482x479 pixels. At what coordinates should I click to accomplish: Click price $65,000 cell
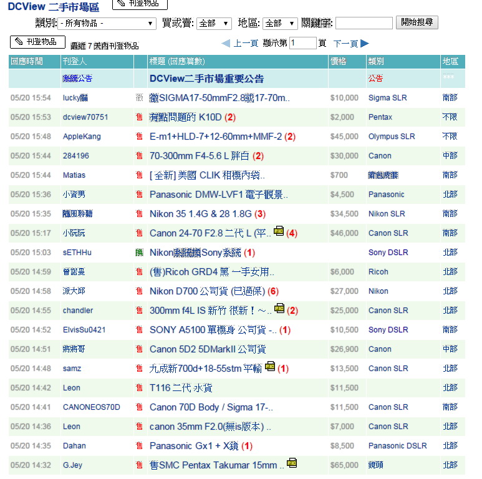[344, 465]
